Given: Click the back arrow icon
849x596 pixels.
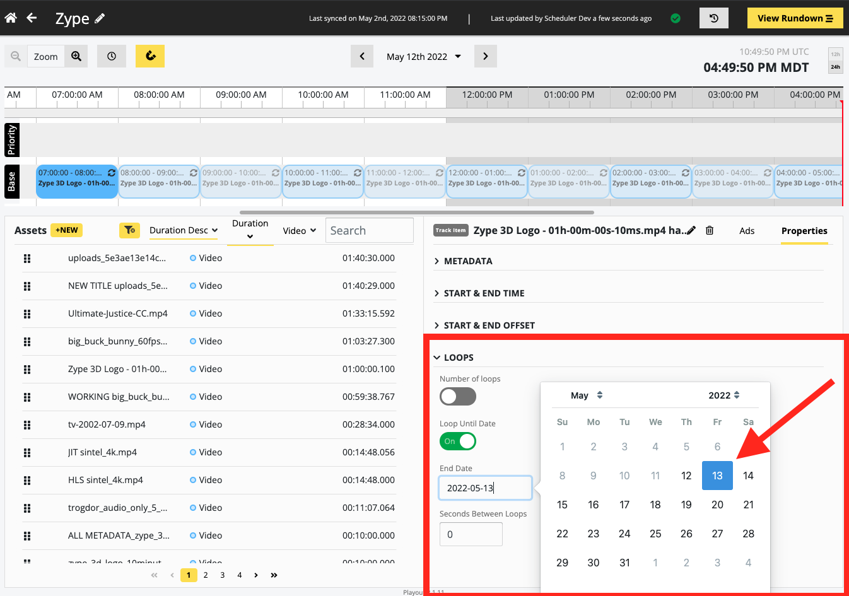Looking at the screenshot, I should 32,18.
